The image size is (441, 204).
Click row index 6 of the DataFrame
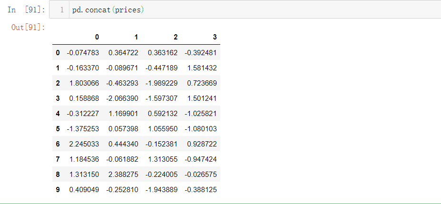[x=58, y=144]
